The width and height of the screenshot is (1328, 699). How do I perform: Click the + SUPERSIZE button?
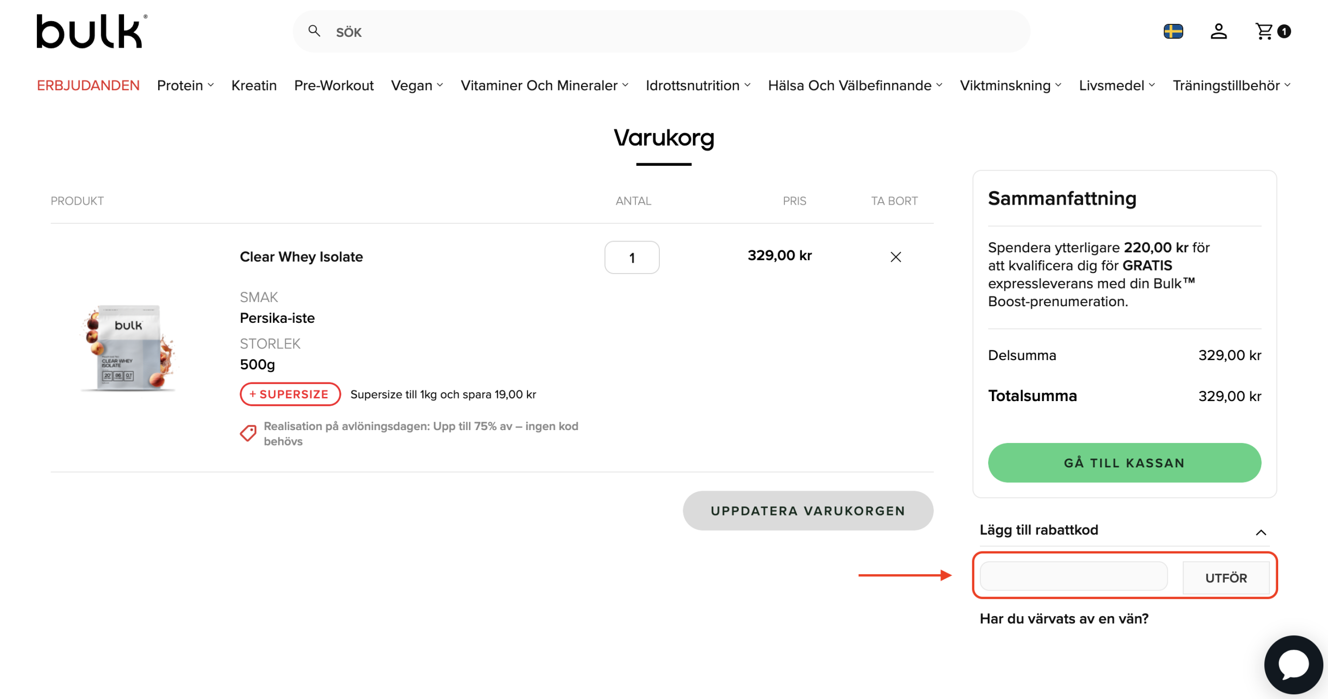[290, 394]
